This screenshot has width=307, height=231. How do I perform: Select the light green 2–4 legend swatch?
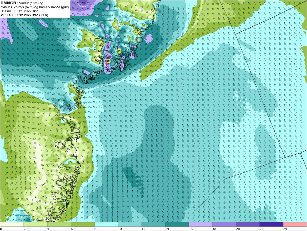pyautogui.click(x=35, y=224)
